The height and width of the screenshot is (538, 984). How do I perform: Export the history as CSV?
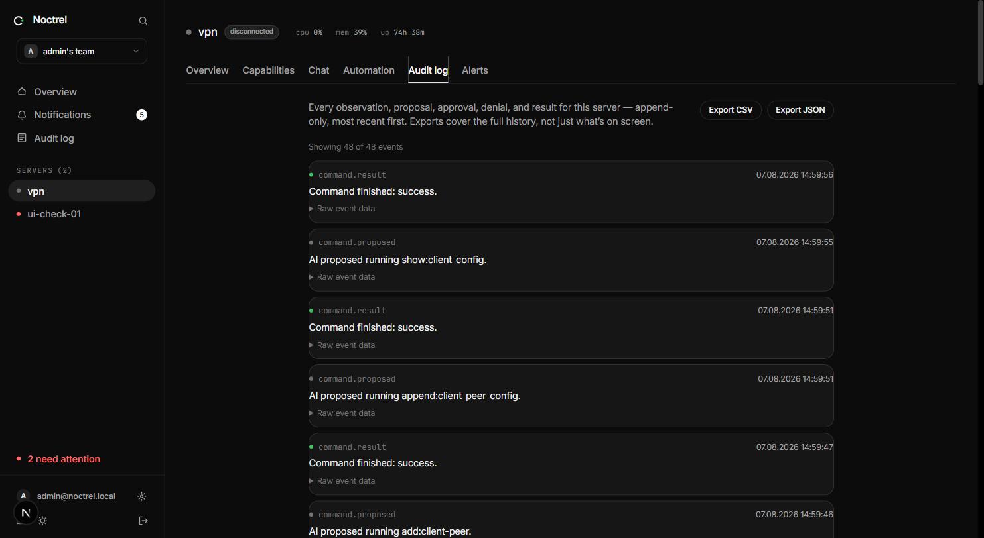[x=731, y=110]
